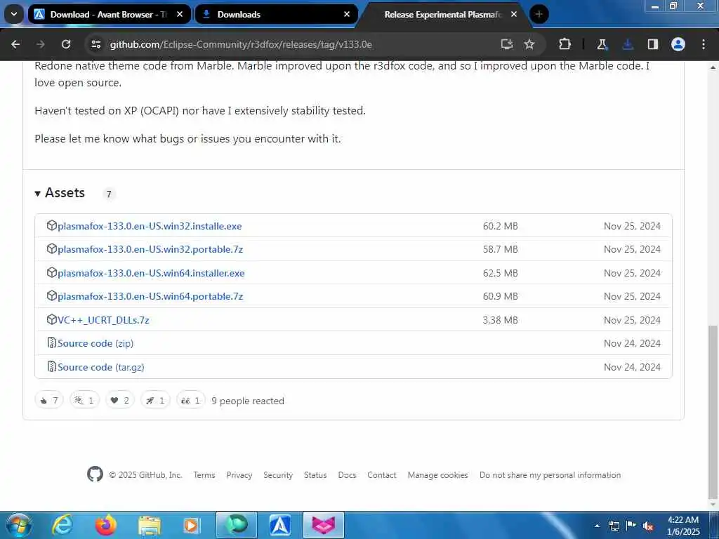Open the Security footer link

tap(278, 475)
